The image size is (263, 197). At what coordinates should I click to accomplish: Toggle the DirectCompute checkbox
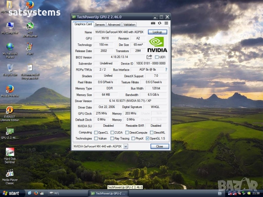coord(127,133)
